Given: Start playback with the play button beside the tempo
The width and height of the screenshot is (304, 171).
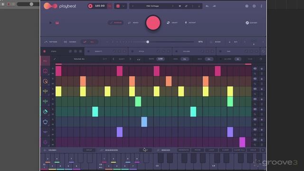Looking at the screenshot, I should coord(90,6).
